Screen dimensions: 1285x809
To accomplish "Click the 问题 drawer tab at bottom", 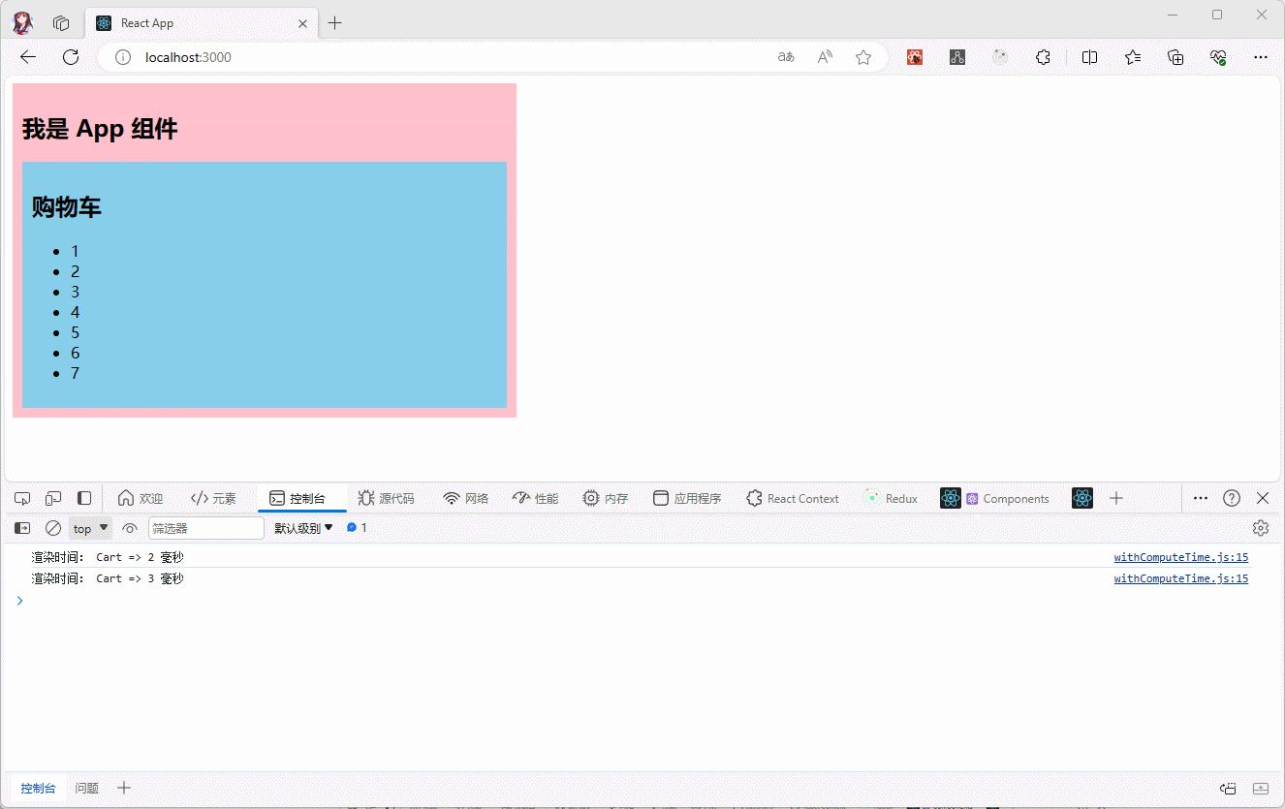I will tap(87, 788).
